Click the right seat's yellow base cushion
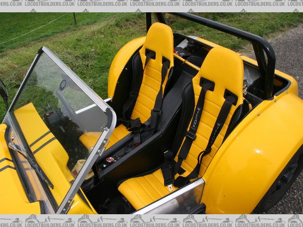Image resolution: width=303 pixels, height=227 pixels. (147, 189)
